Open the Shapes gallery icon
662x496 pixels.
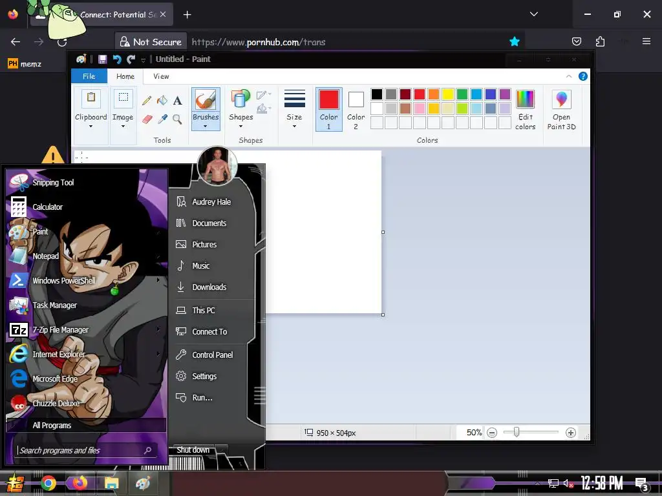point(240,100)
